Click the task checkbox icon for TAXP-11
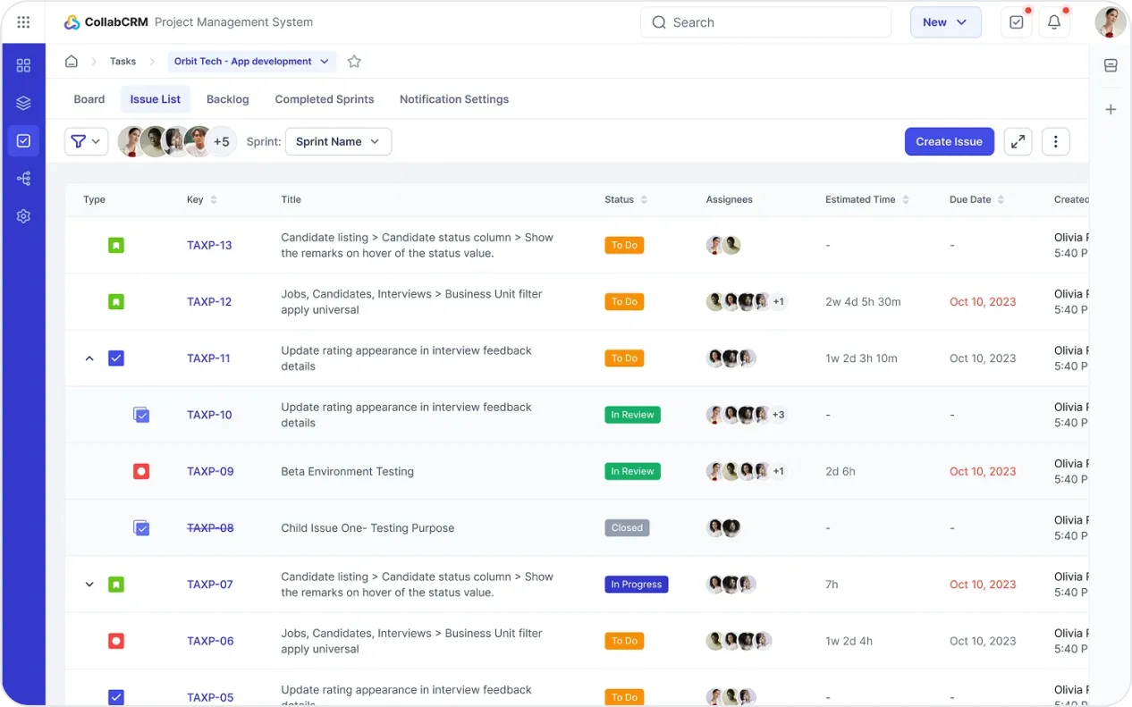The image size is (1132, 707). pos(115,358)
